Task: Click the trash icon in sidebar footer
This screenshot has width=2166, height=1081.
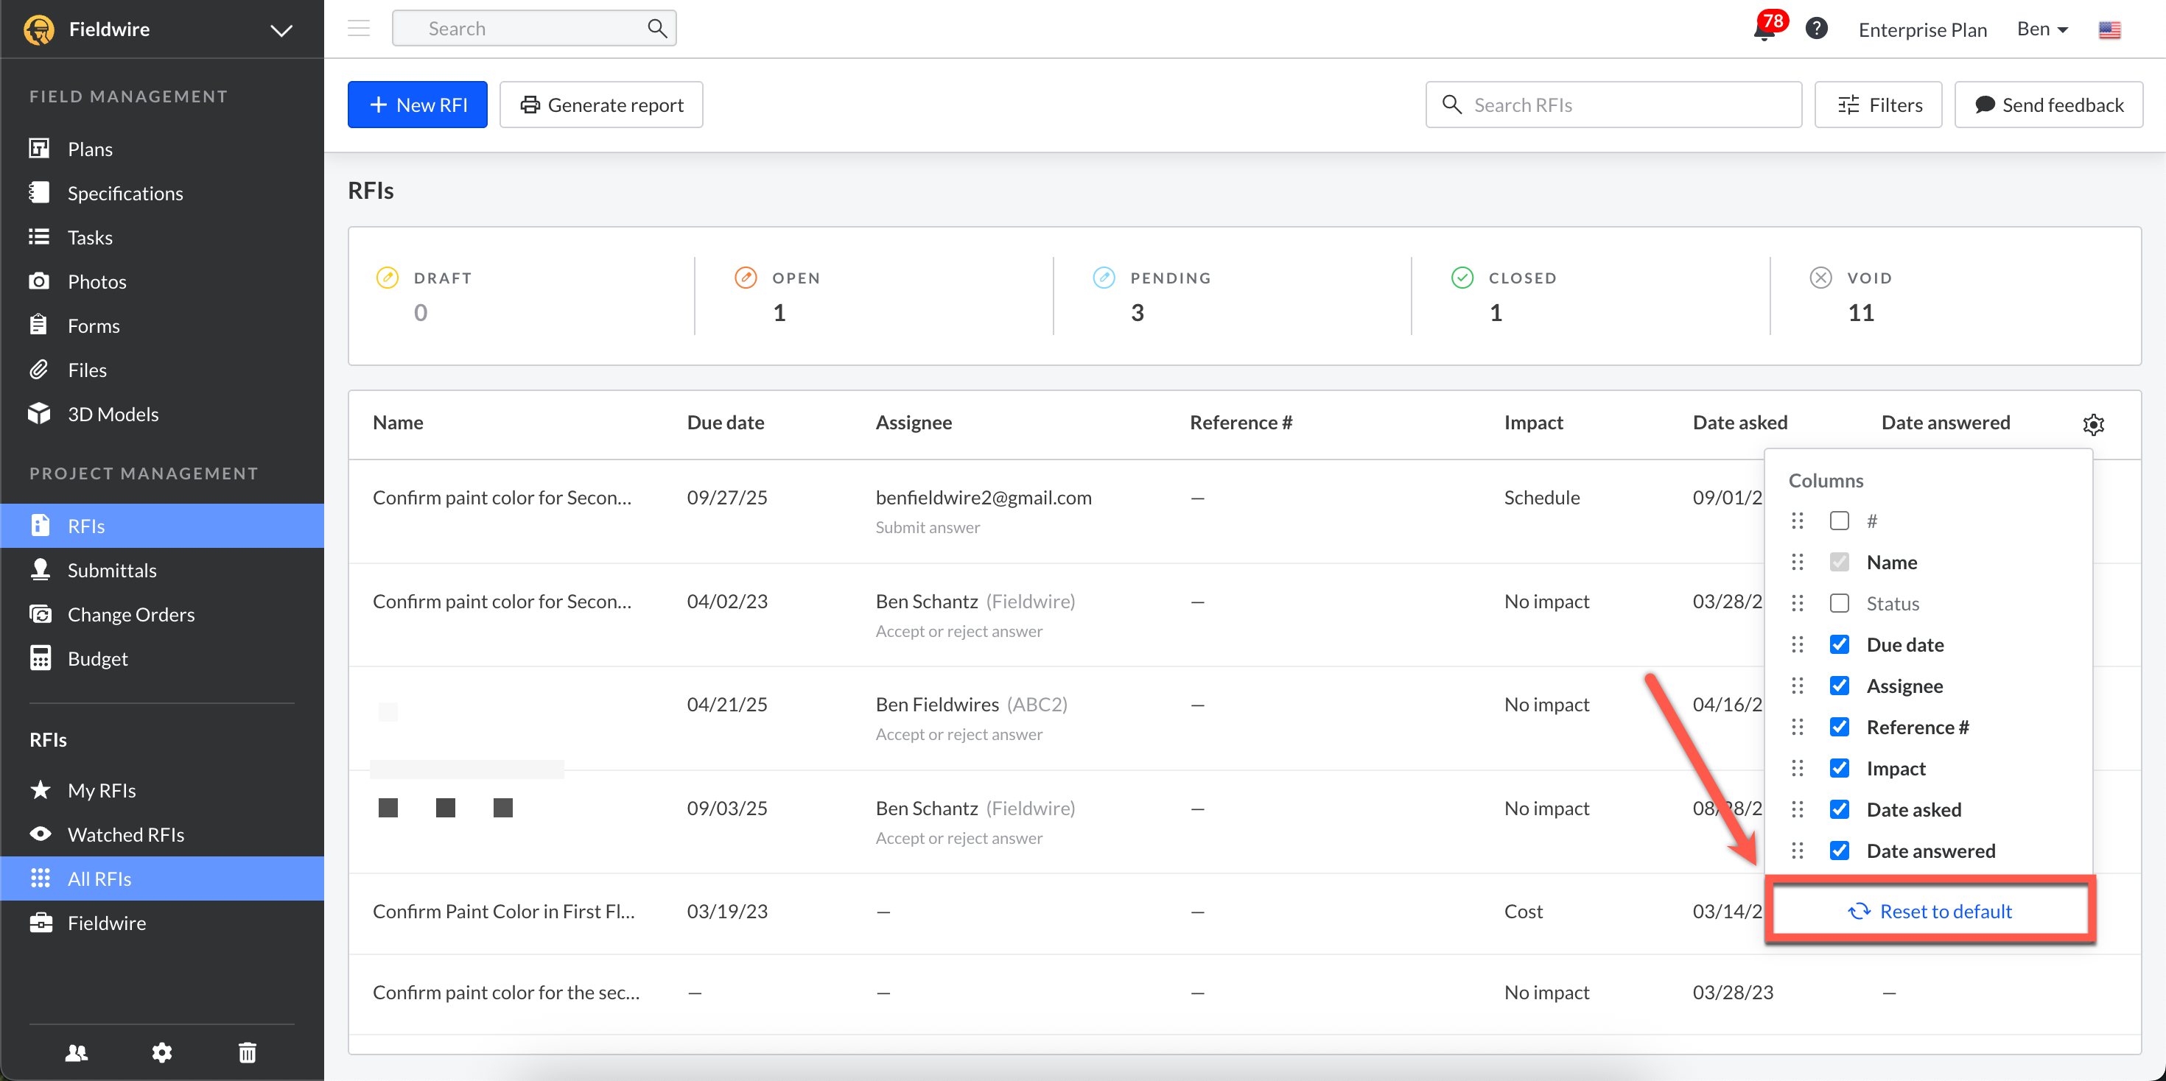Action: click(x=248, y=1052)
